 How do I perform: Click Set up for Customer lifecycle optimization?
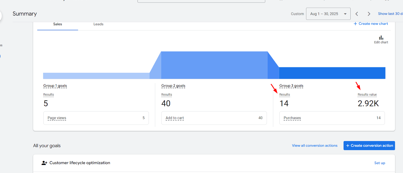[x=380, y=163]
